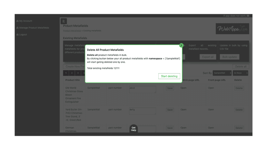Open front page URL for German Christmas
This screenshot has height=150, width=267.
click(x=211, y=128)
